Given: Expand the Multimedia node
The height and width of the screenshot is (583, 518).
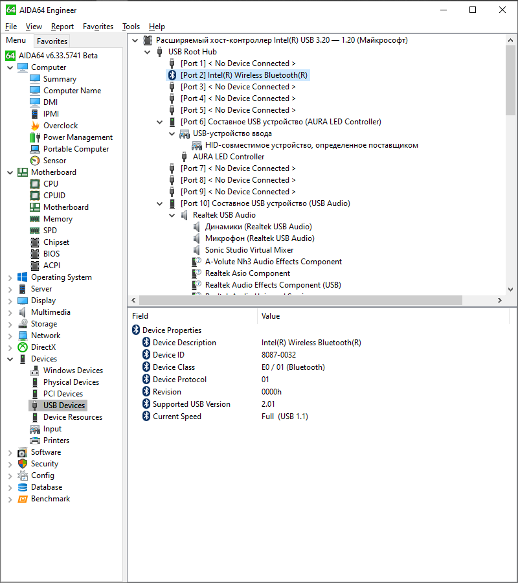Looking at the screenshot, I should [x=10, y=312].
